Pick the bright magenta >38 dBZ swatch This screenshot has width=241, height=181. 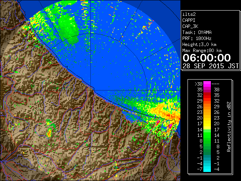pos(207,84)
